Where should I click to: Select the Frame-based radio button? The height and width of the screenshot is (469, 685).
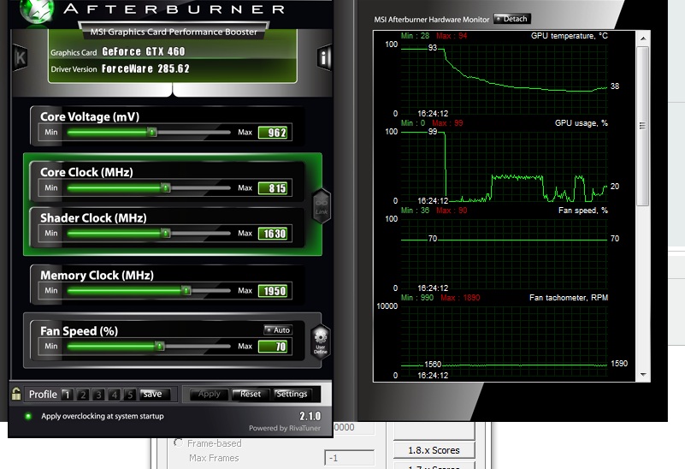[178, 443]
